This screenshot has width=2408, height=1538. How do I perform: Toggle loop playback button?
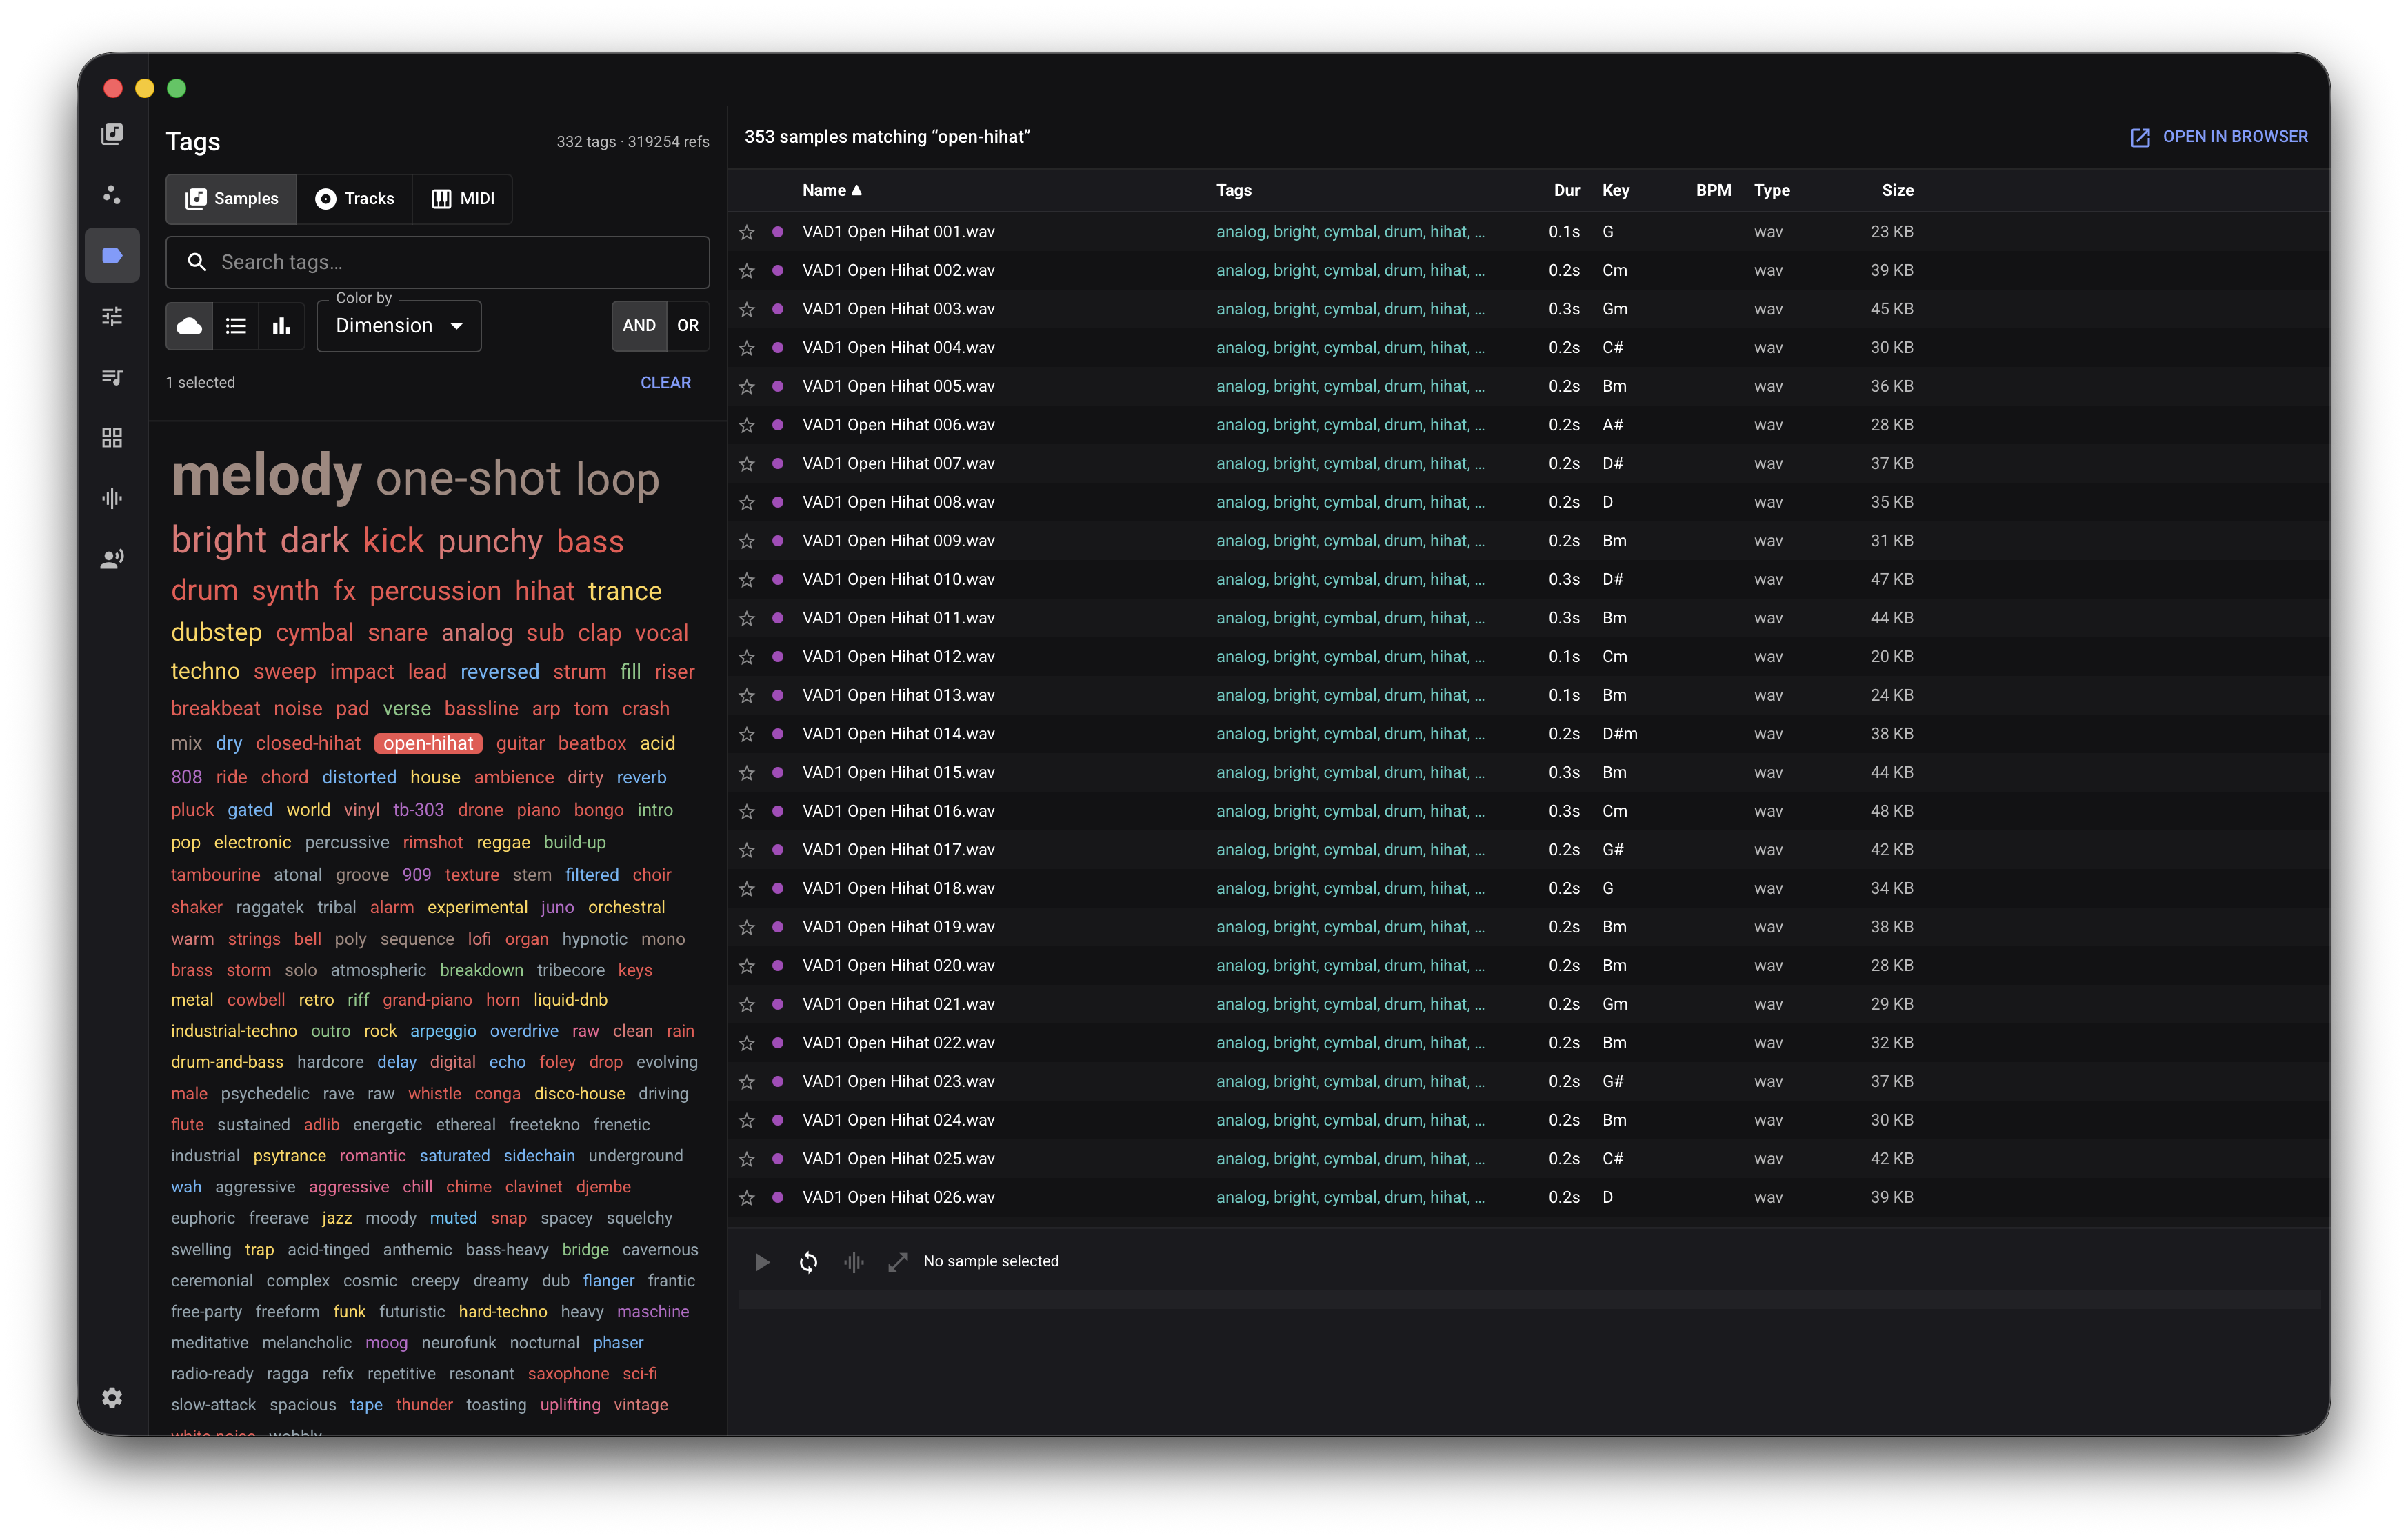point(808,1262)
